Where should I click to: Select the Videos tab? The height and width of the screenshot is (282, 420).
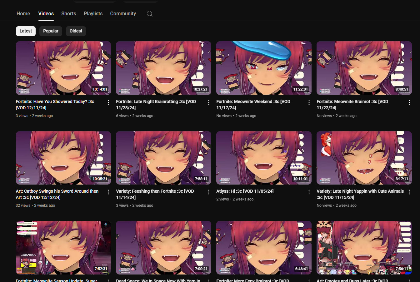pyautogui.click(x=46, y=14)
